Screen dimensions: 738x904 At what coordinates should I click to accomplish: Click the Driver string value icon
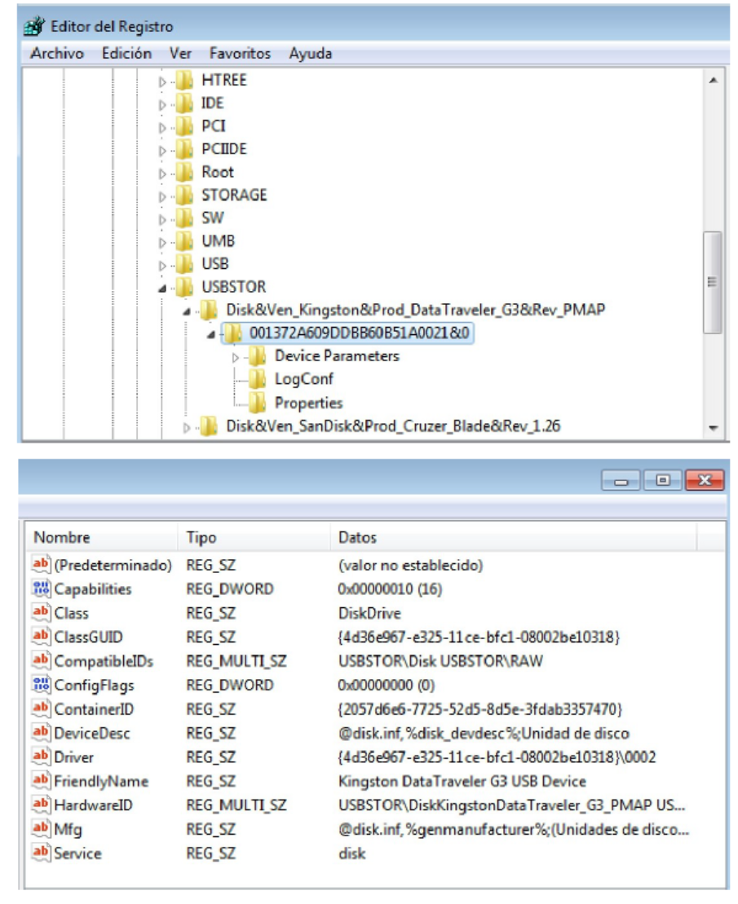tap(42, 756)
